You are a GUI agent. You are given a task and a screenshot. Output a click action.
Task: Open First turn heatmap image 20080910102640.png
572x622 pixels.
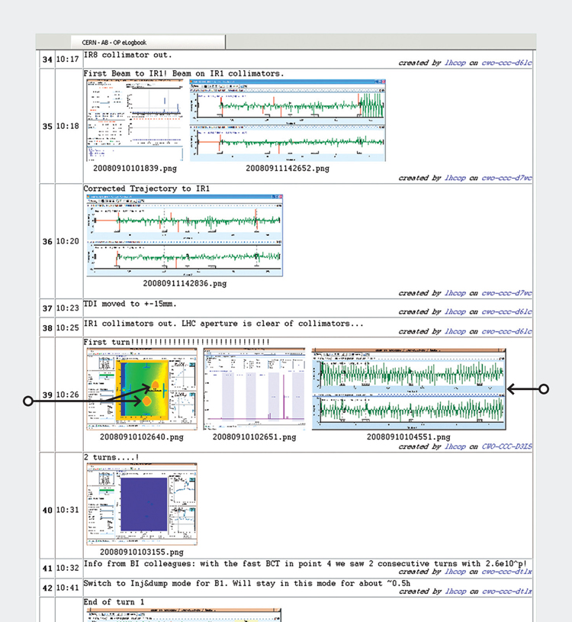click(x=140, y=389)
